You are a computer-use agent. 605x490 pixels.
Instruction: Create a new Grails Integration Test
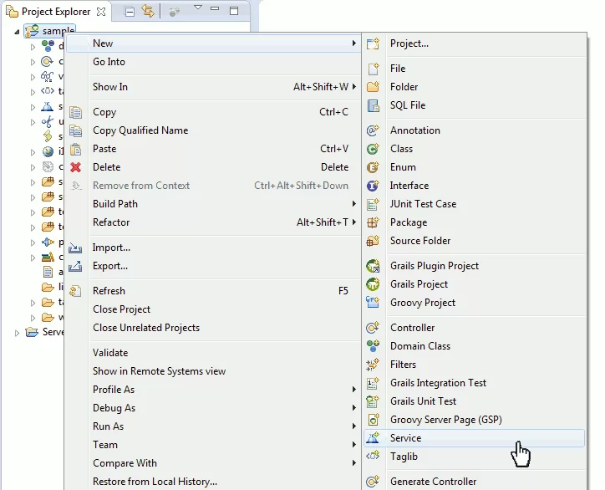[474, 383]
